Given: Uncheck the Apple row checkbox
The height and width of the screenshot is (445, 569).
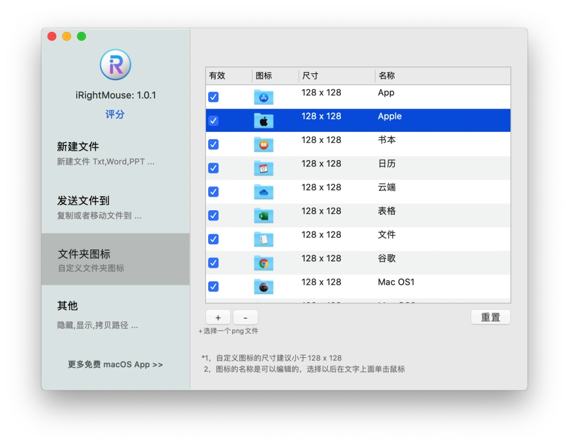Looking at the screenshot, I should 213,120.
